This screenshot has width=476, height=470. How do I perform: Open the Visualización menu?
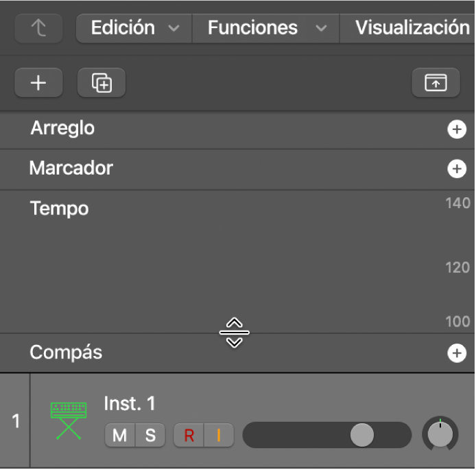tap(412, 28)
